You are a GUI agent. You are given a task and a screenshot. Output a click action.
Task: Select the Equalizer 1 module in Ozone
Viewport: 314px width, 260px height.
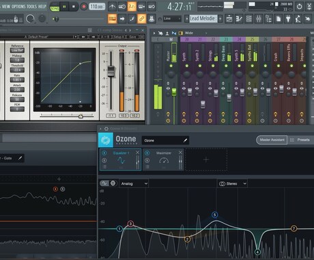click(120, 159)
